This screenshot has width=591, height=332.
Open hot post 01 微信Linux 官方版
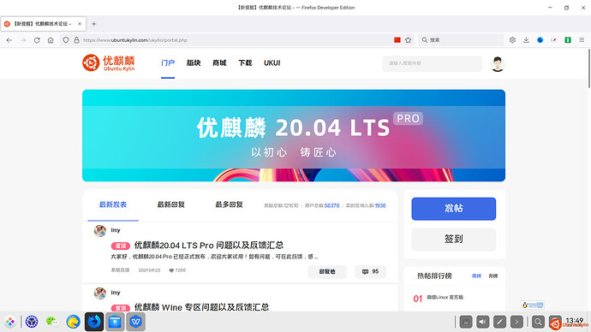(445, 297)
